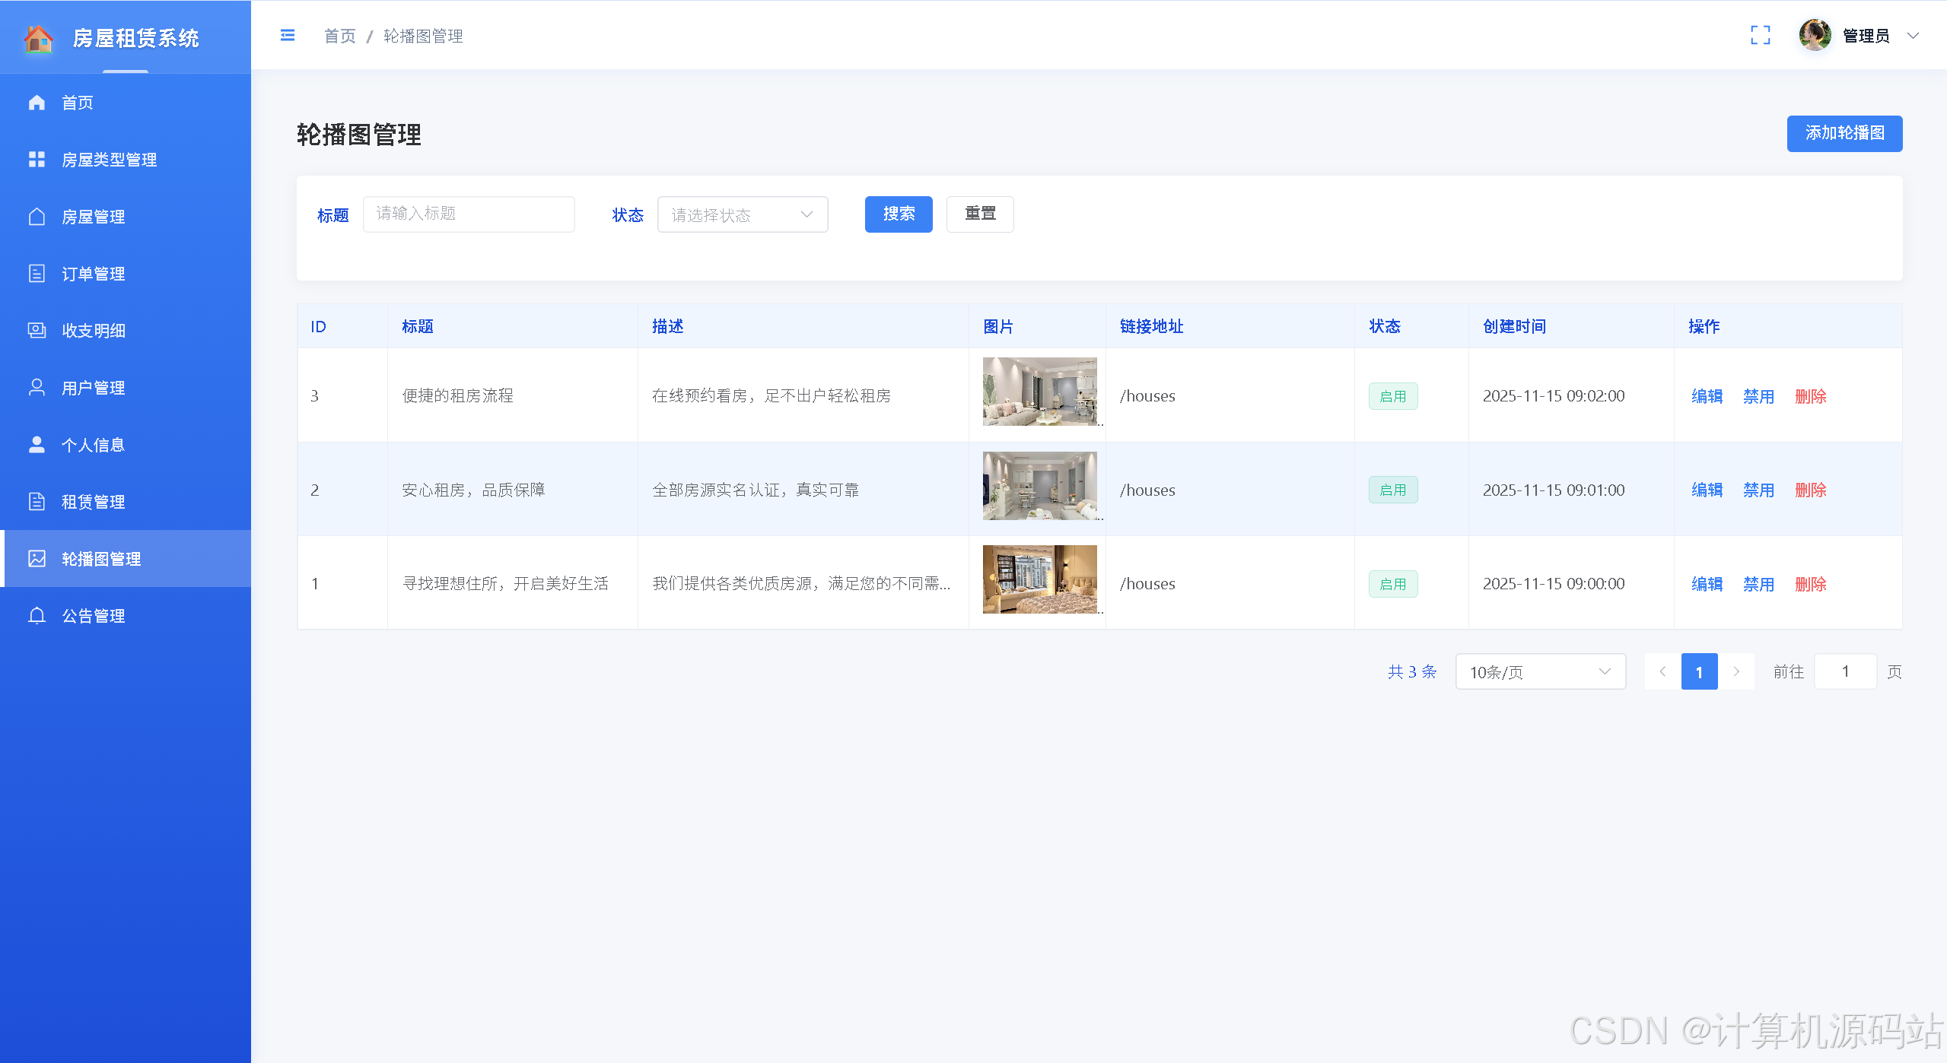This screenshot has width=1947, height=1063.
Task: Go to 用户管理 in sidebar
Action: point(93,388)
